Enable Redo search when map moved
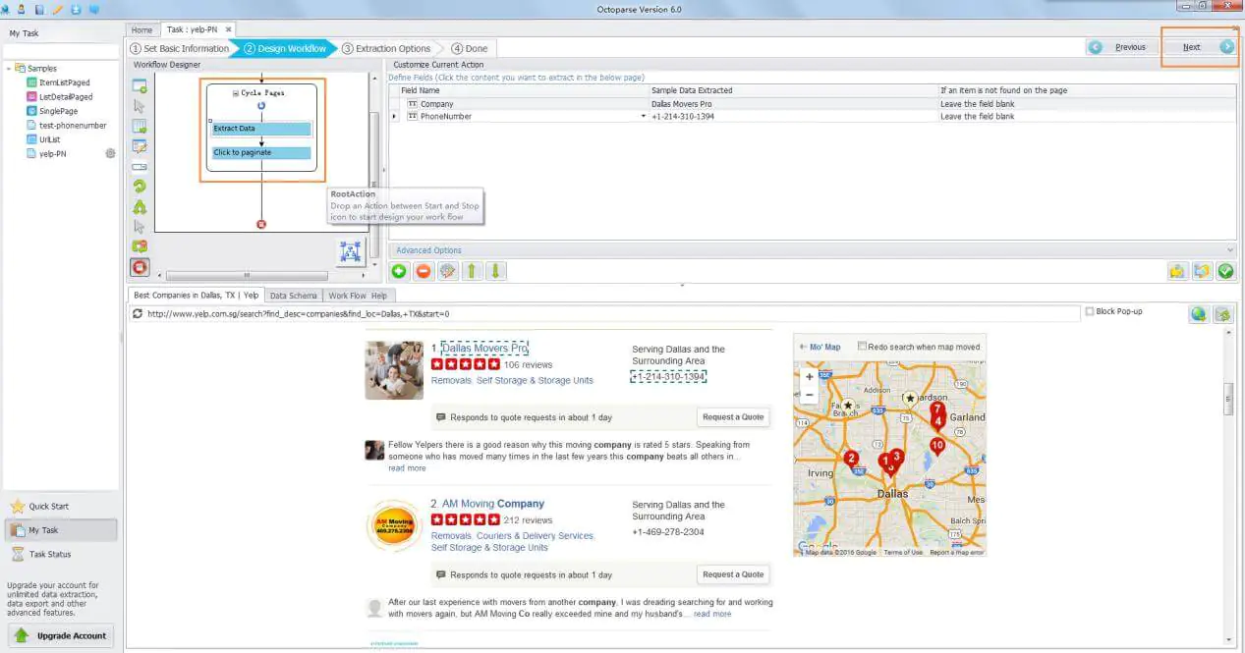The width and height of the screenshot is (1245, 653). pyautogui.click(x=863, y=347)
